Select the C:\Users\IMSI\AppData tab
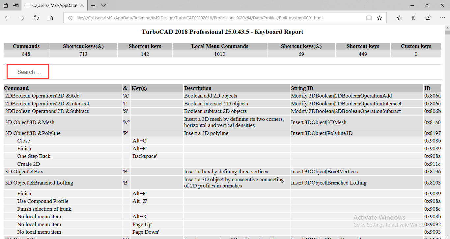 55,5
